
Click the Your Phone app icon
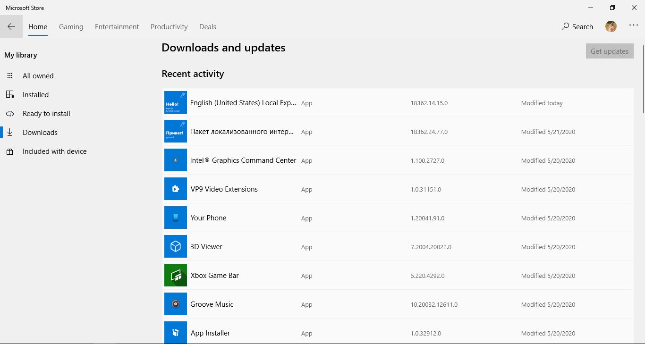click(x=176, y=218)
